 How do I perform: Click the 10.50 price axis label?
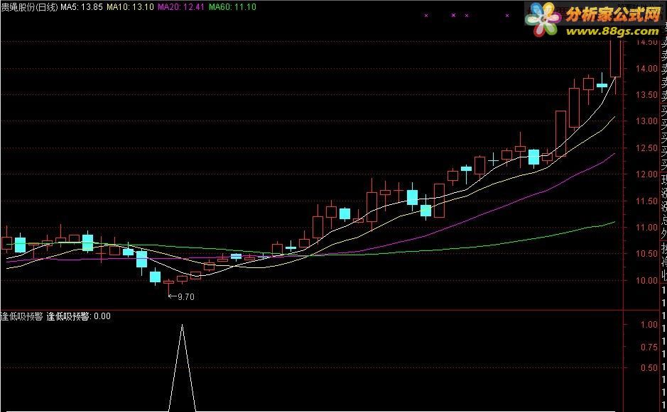(x=646, y=254)
